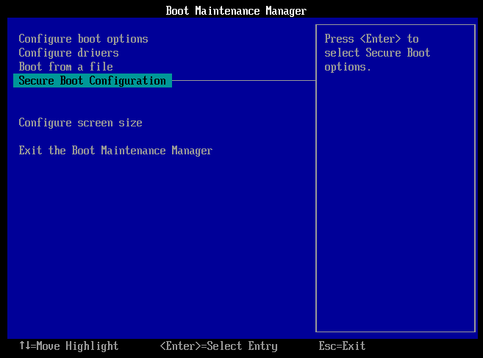Screen dimensions: 483x358
Task: Choose Boot from a file
Action: pos(65,67)
